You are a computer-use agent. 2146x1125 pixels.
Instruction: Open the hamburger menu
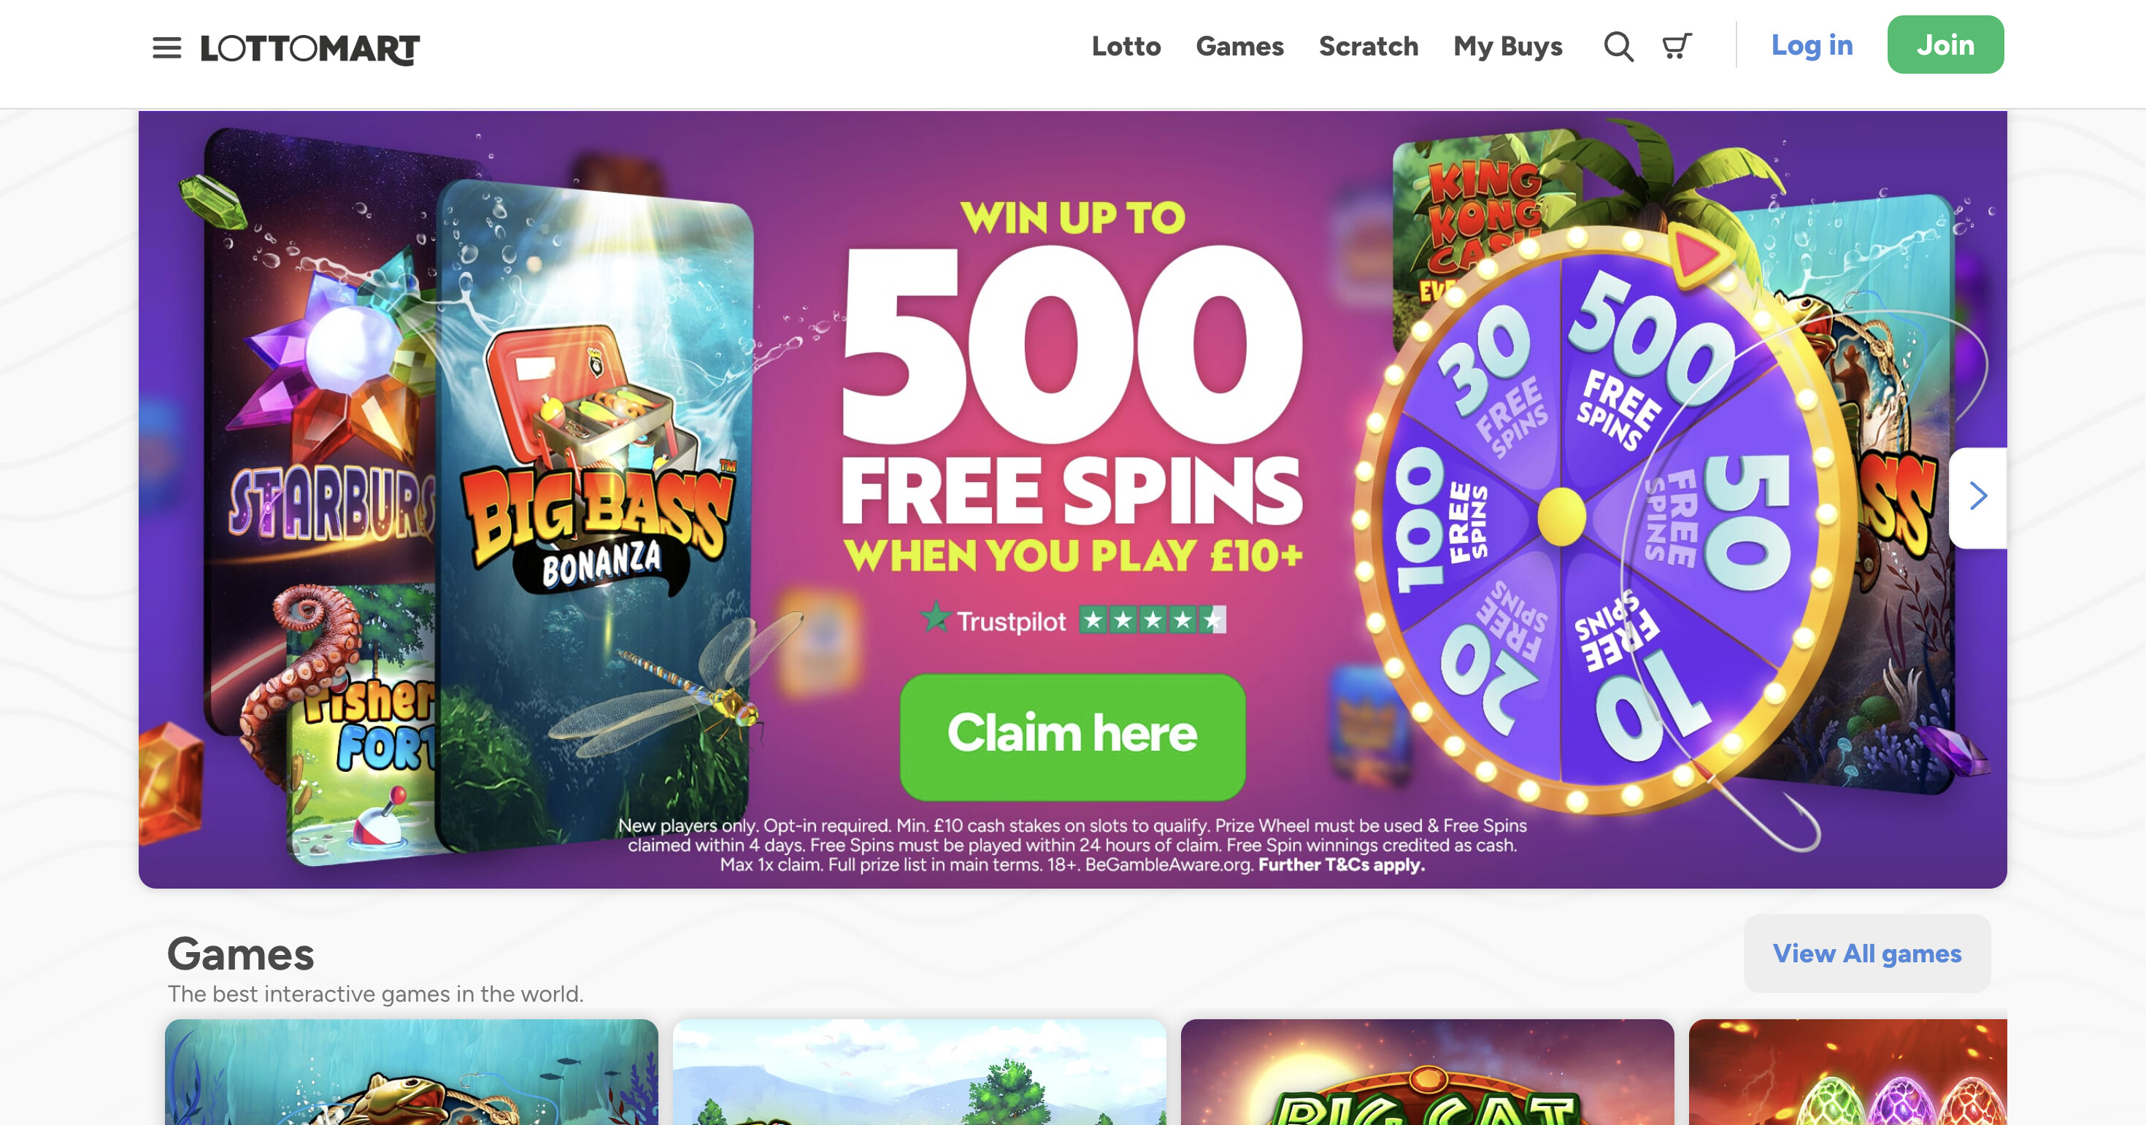tap(166, 48)
